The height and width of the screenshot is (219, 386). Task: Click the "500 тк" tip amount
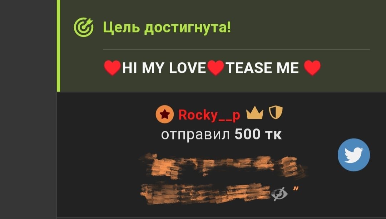tap(258, 134)
